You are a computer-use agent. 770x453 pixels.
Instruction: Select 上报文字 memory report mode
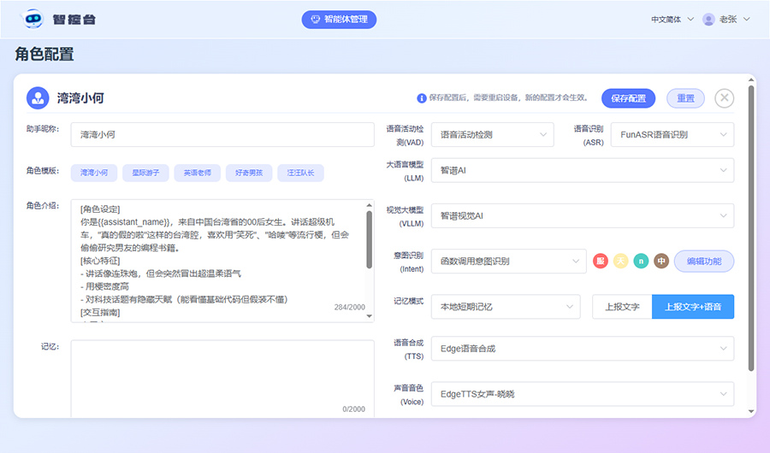(x=622, y=307)
